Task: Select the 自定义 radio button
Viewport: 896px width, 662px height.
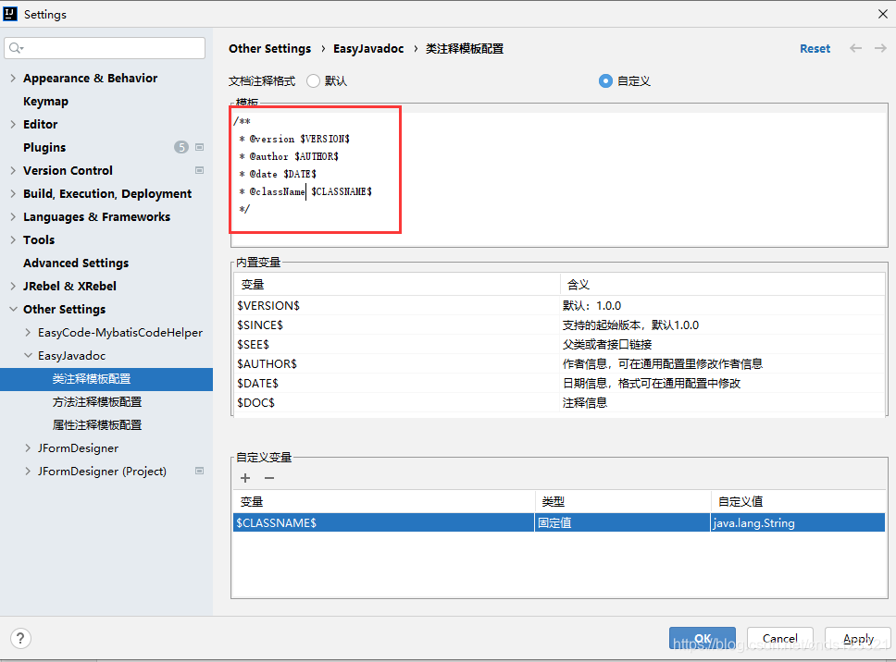Action: pos(605,81)
